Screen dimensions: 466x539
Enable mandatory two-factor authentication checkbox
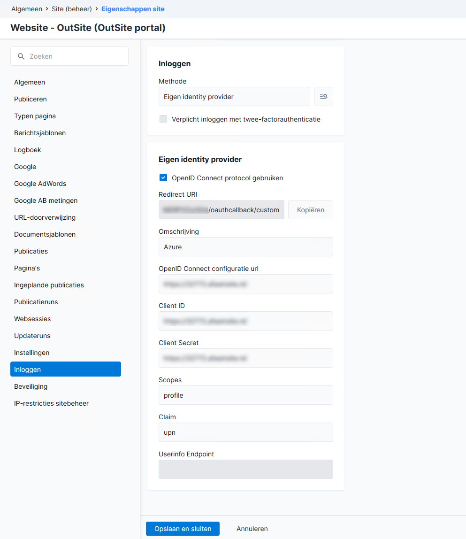[163, 119]
